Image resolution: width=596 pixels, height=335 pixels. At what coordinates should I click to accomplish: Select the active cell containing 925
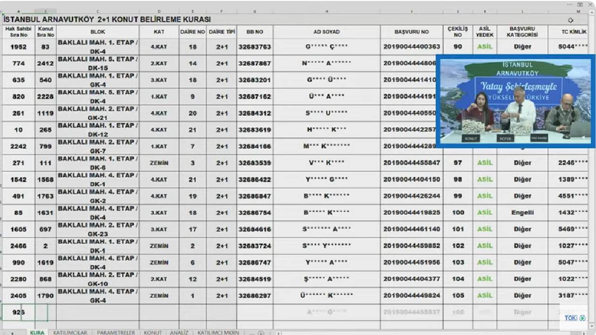pos(19,312)
